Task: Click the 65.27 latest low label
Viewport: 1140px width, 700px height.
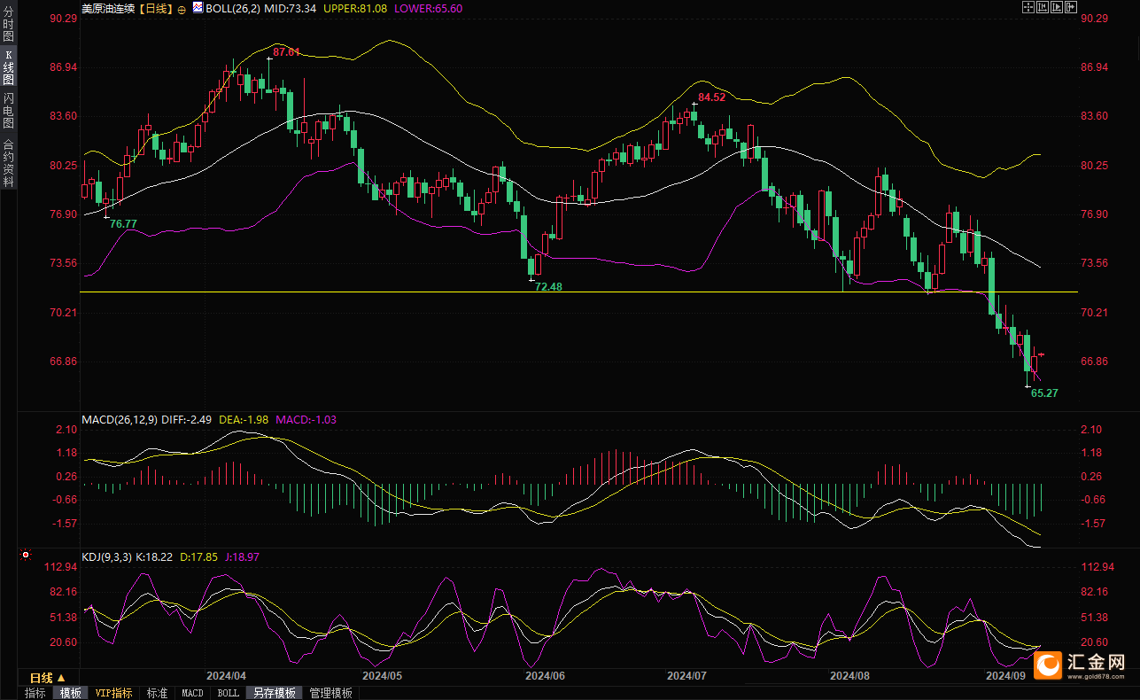Action: tap(1044, 392)
